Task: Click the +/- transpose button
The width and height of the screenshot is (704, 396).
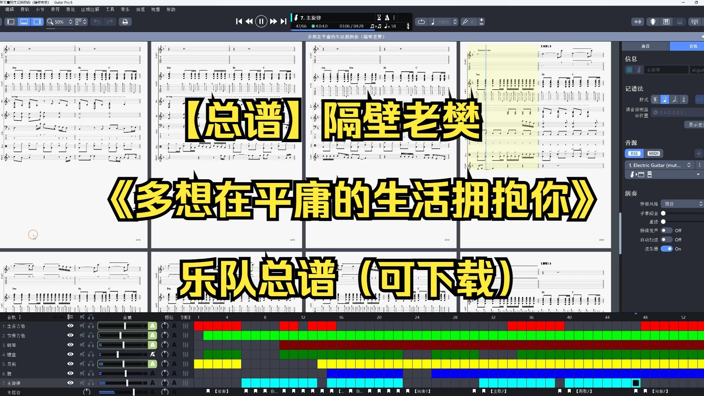Action: point(481,22)
